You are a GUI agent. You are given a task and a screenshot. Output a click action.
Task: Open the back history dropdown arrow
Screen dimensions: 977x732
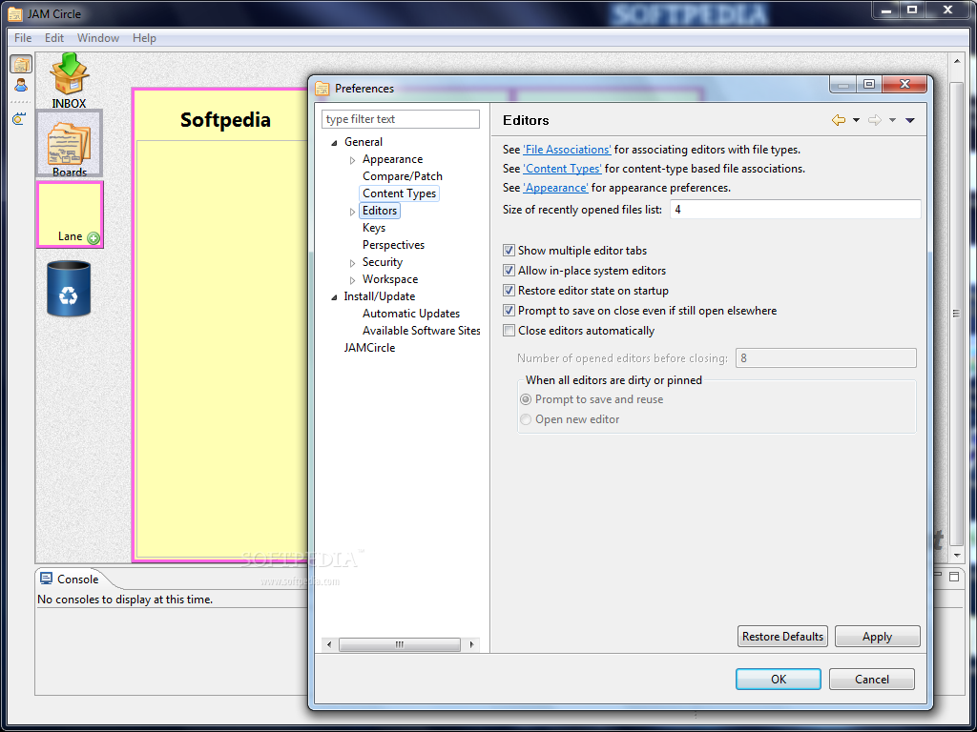point(856,120)
